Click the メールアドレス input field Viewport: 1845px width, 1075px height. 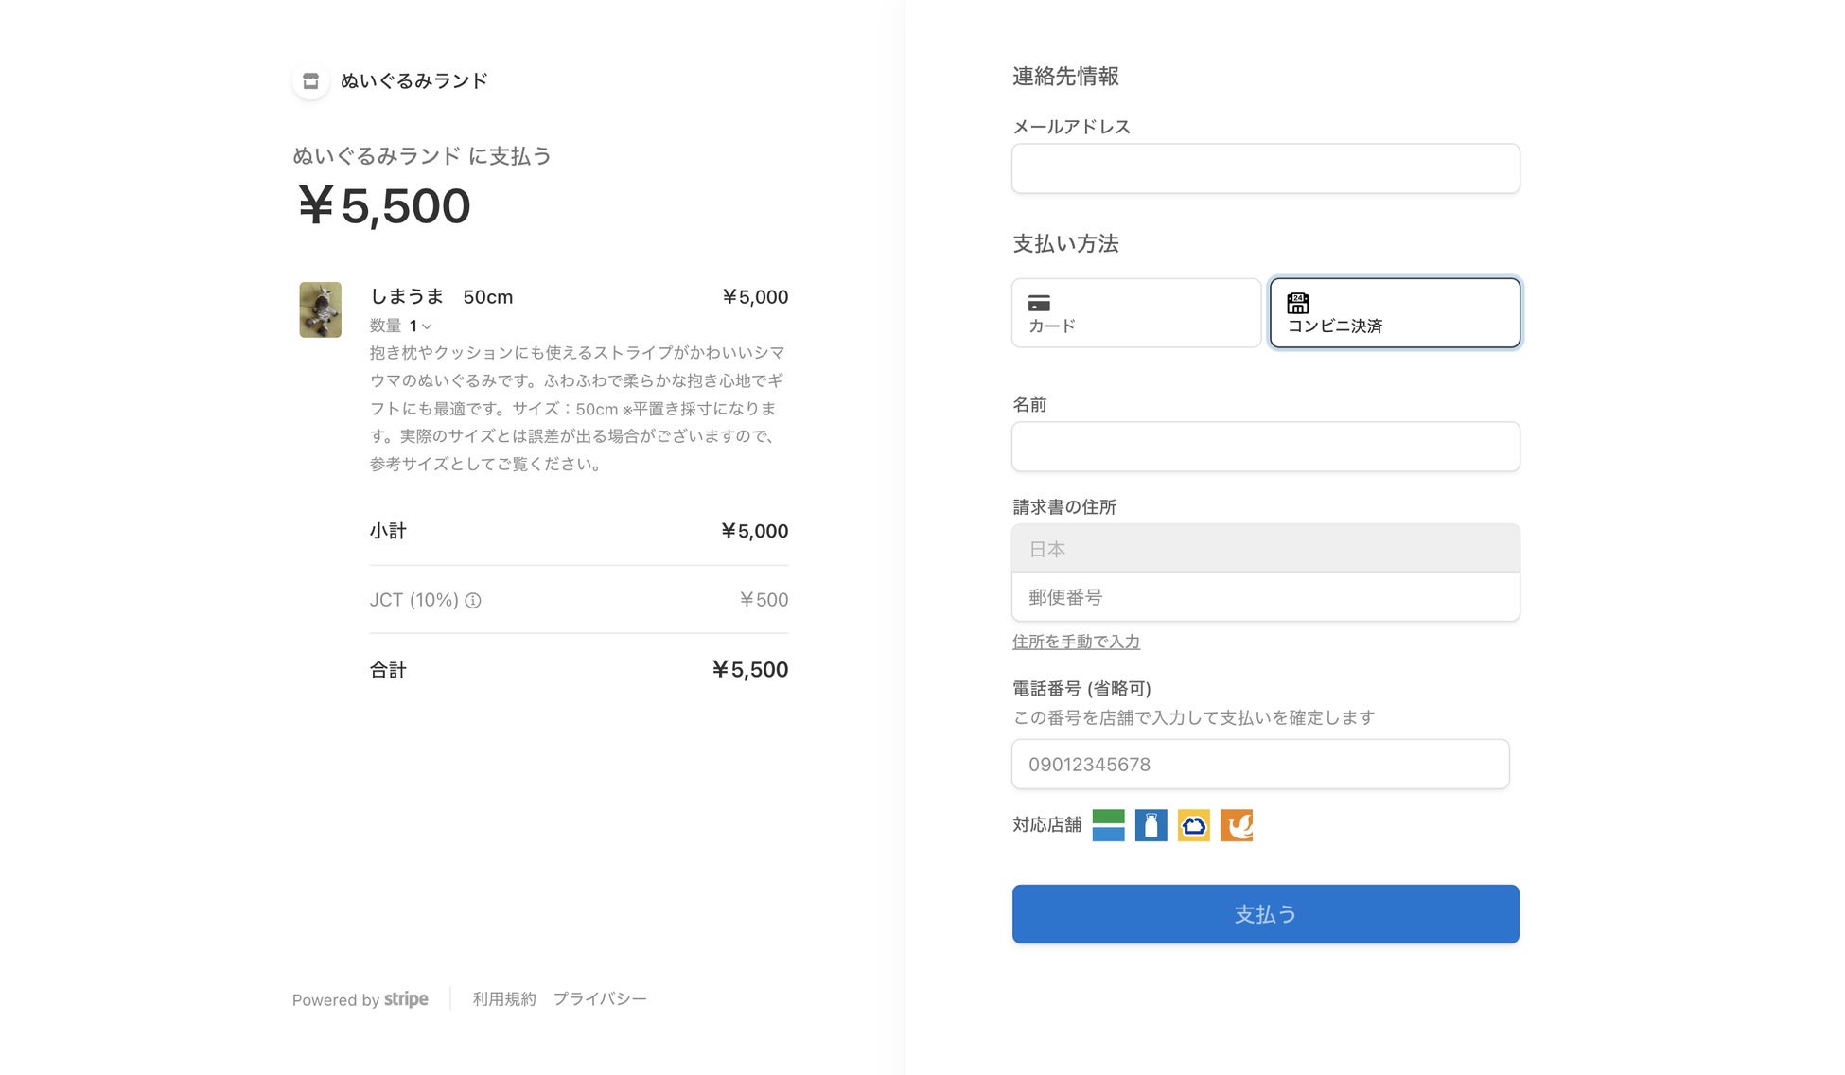pyautogui.click(x=1265, y=168)
